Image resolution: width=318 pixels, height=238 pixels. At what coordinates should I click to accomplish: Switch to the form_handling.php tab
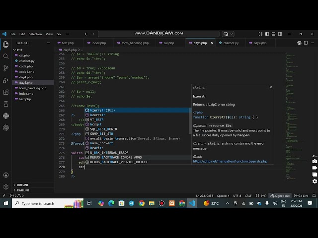tap(135, 43)
